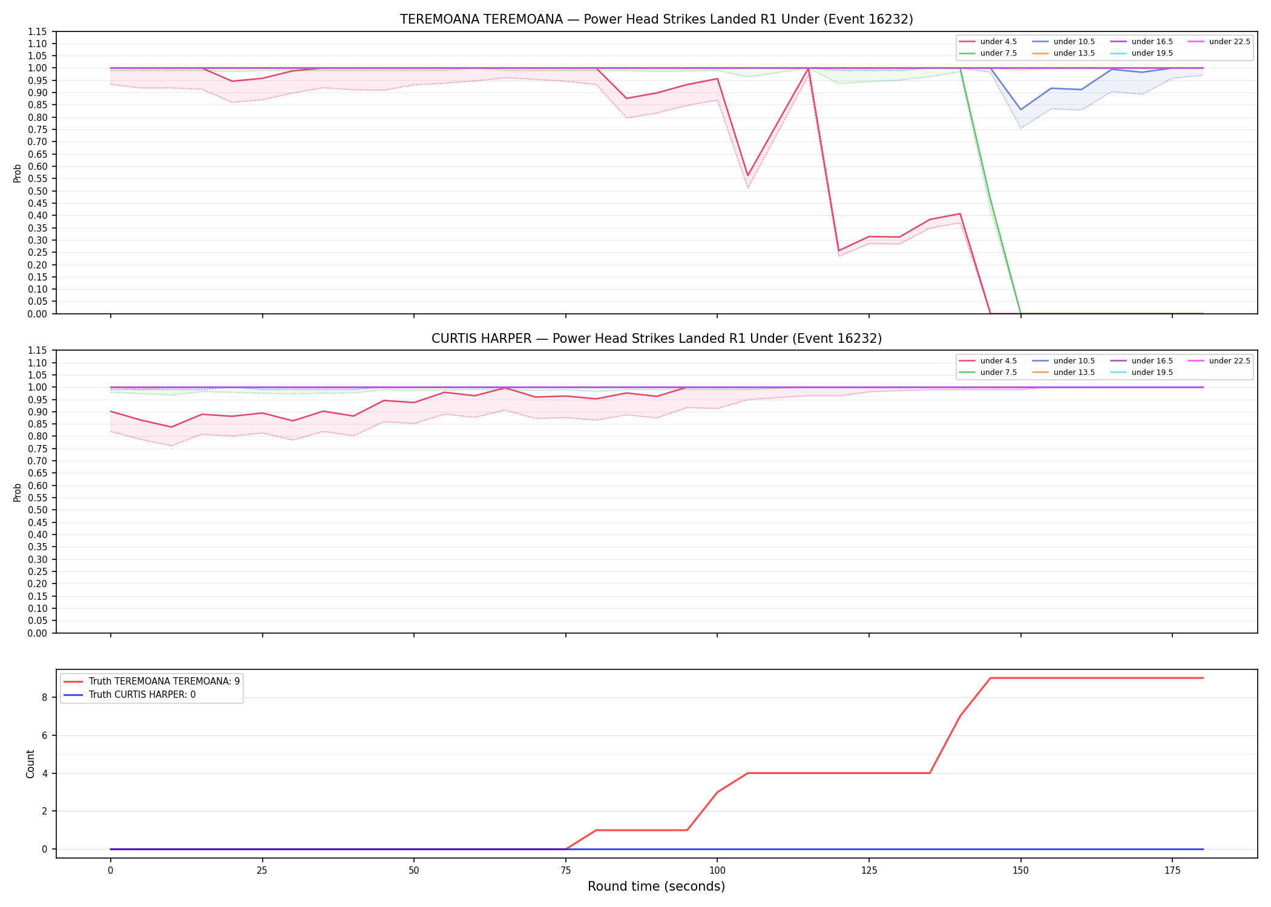Click the 6 tick label on the Count chart
1271x907 pixels.
pyautogui.click(x=45, y=735)
